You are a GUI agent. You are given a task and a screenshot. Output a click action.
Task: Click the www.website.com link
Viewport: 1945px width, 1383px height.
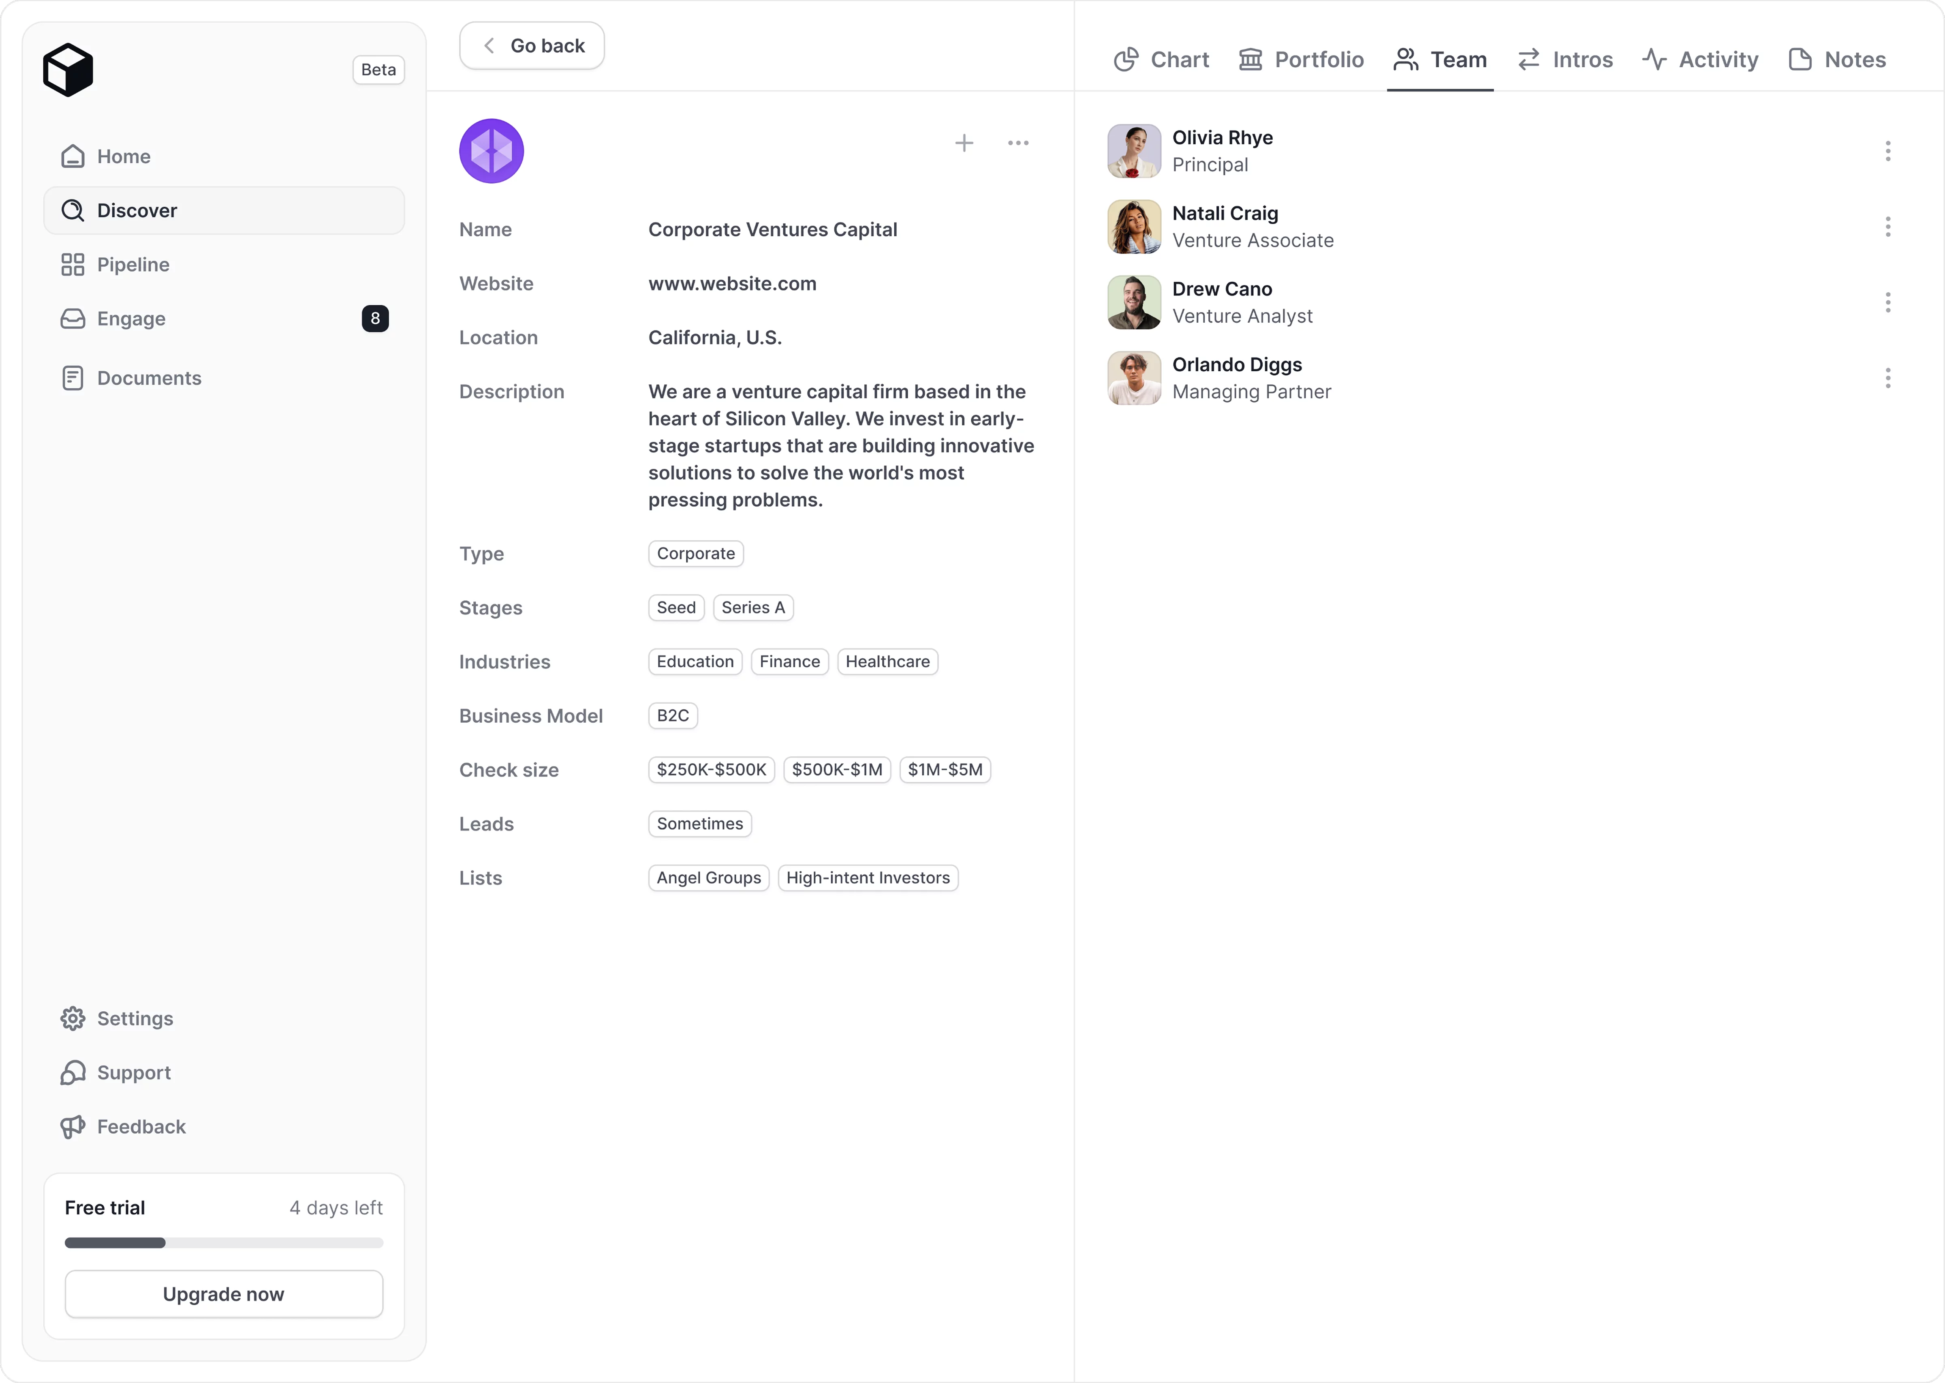coord(732,284)
